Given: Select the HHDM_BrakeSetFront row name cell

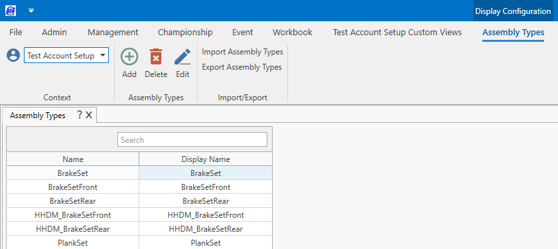Looking at the screenshot, I should [72, 214].
